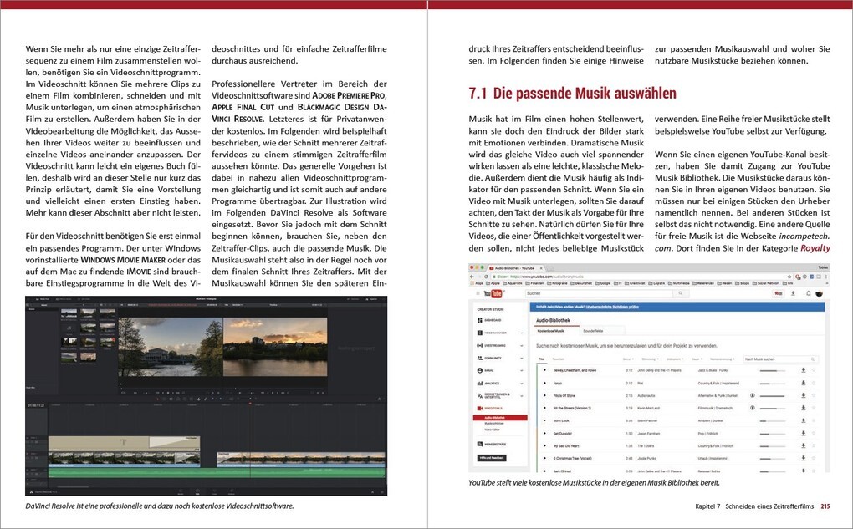
Task: Download the Hit the Streets track
Action: click(804, 408)
